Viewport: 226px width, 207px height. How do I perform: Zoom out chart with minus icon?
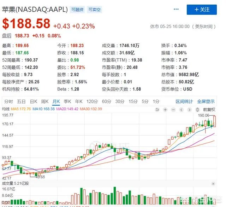173,110
